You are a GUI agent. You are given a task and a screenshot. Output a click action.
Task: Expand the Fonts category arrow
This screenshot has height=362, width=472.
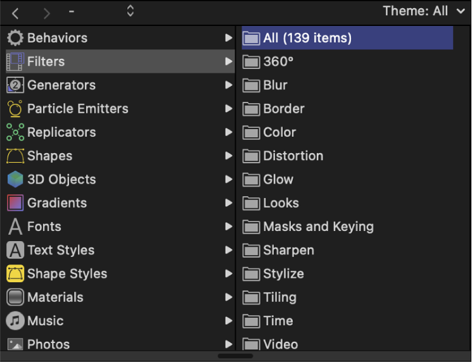[x=228, y=227]
